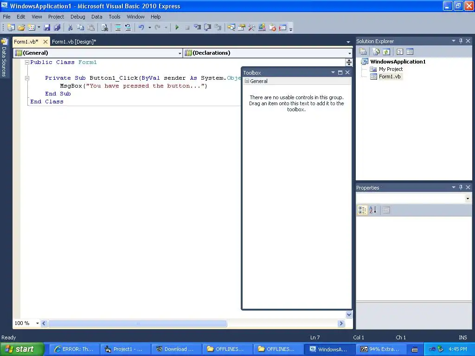Click the Comment out lines icon
The width and height of the screenshot is (475, 356).
pyautogui.click(x=118, y=27)
